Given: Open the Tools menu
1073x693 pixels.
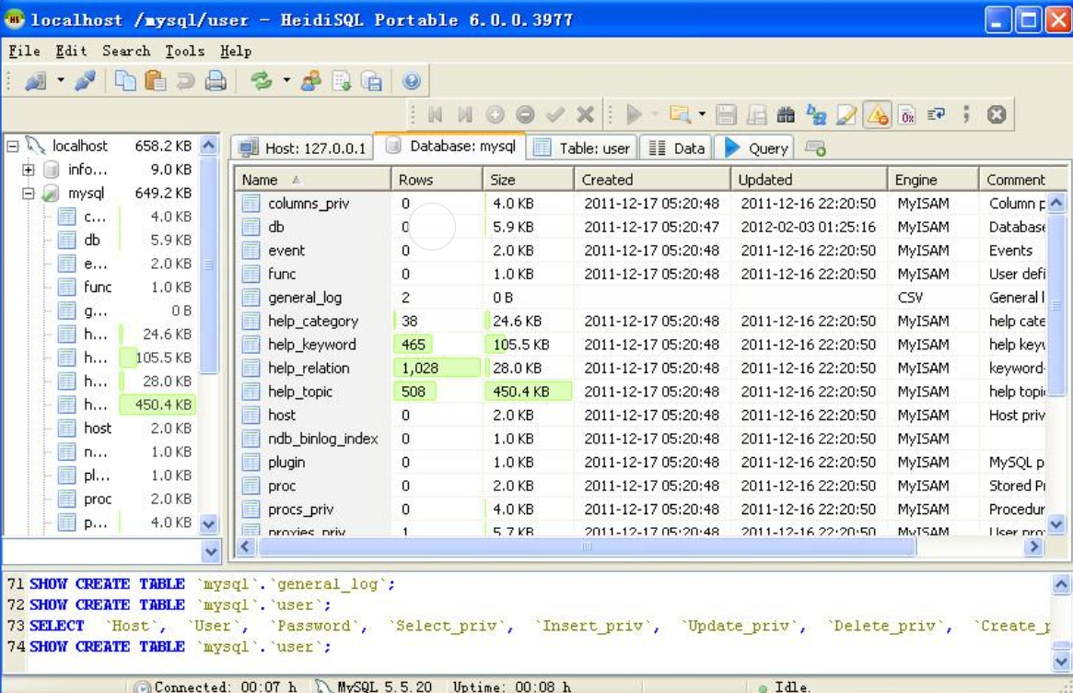Looking at the screenshot, I should 184,51.
